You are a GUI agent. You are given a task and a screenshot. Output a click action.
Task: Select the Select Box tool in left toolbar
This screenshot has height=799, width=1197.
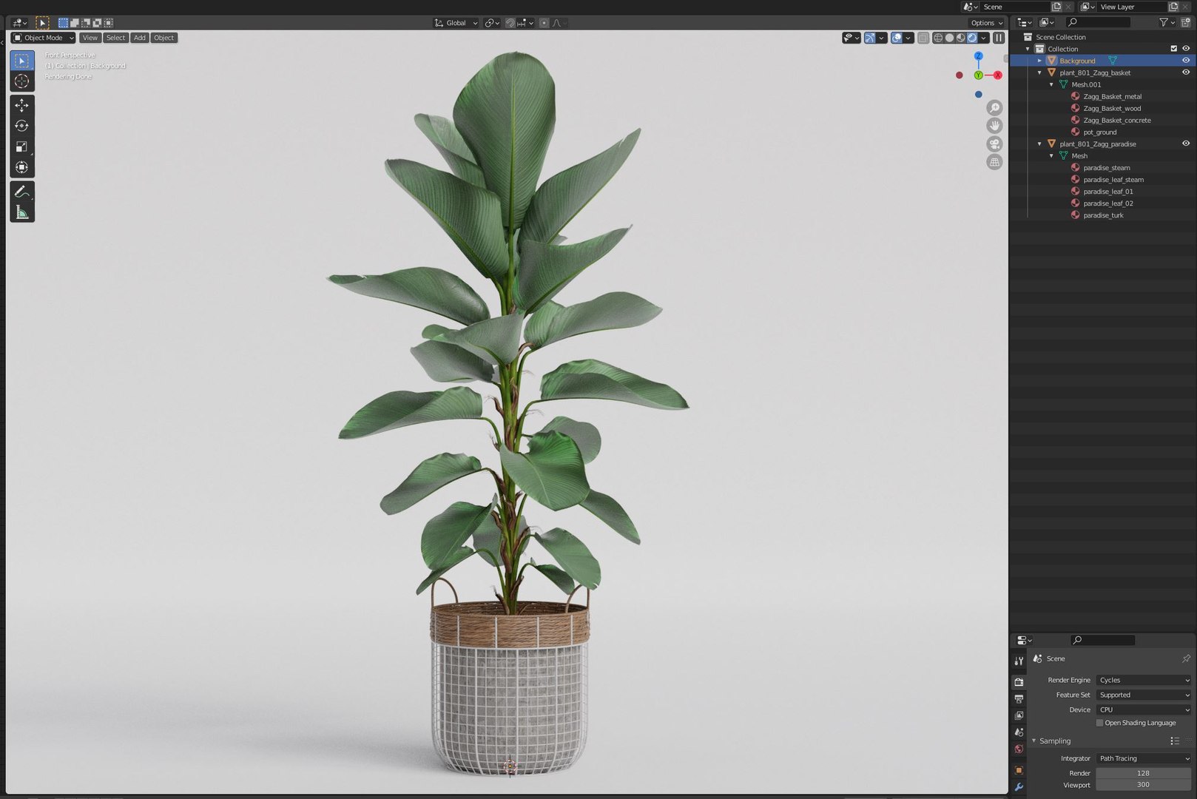click(22, 61)
